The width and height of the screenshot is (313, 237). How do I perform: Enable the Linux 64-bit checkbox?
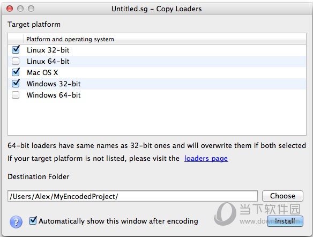click(16, 61)
